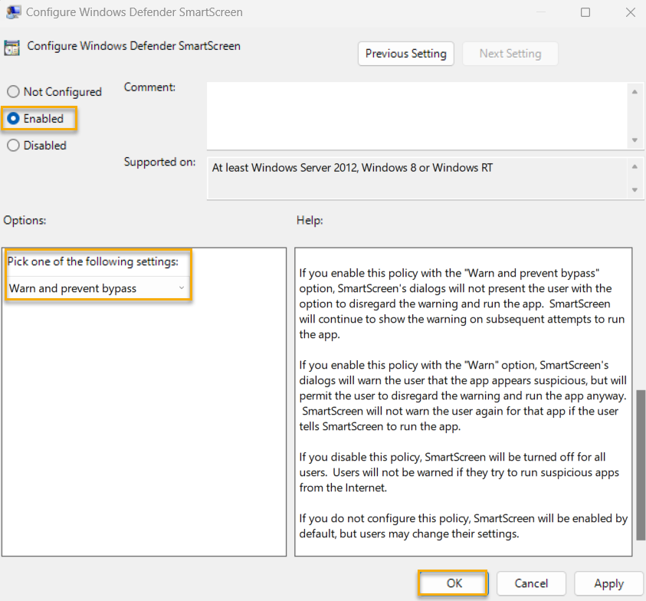646x601 pixels.
Task: Choose the Disabled option
Action: tap(13, 145)
